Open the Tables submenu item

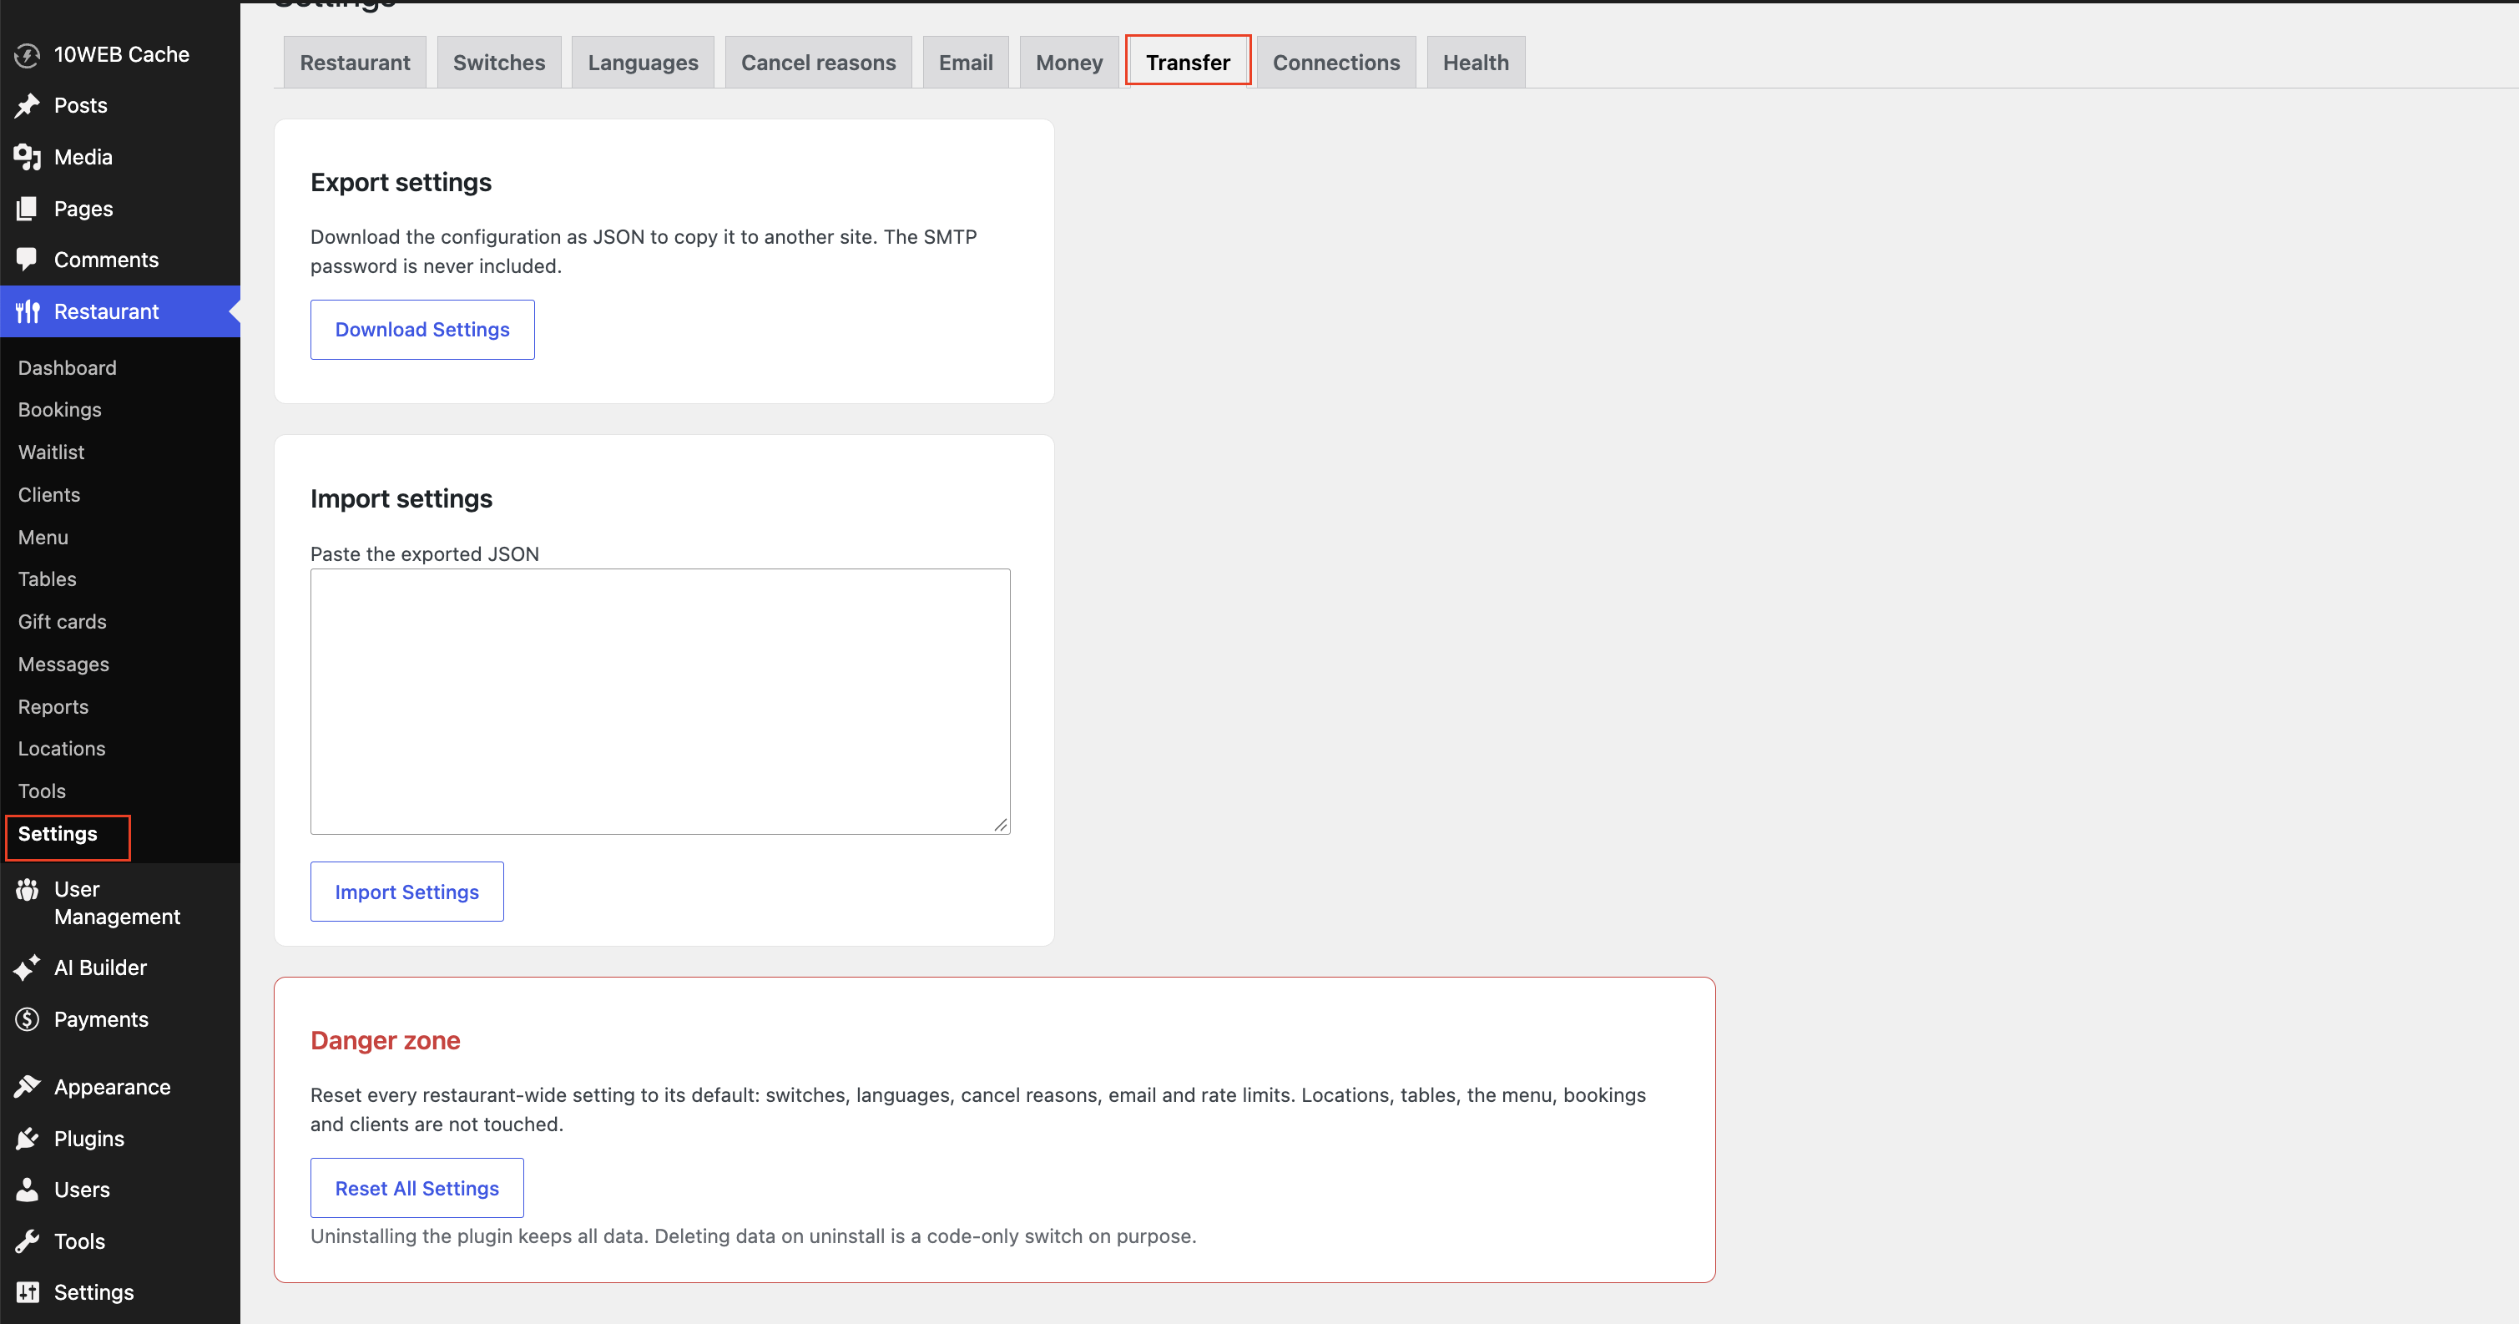point(47,579)
